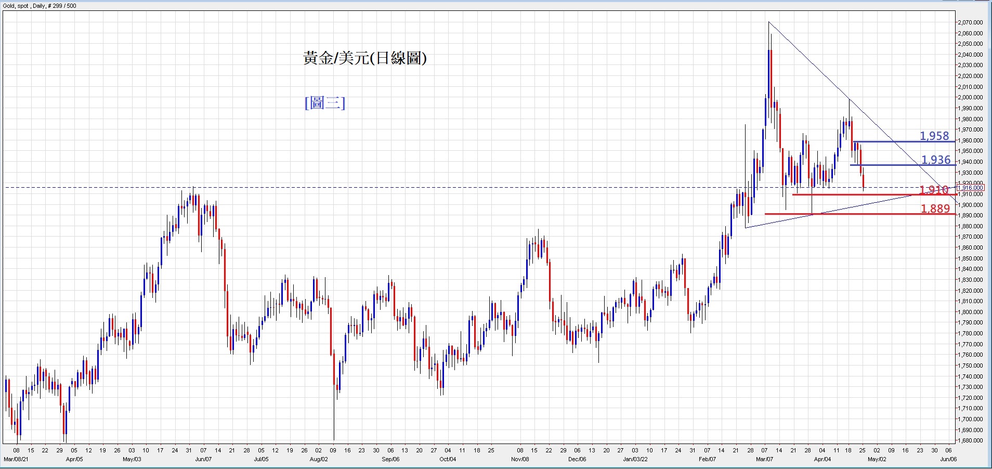This screenshot has width=992, height=469.
Task: Select the Jun/06 date axis label
Action: coord(948,459)
